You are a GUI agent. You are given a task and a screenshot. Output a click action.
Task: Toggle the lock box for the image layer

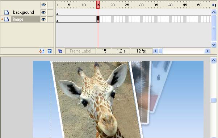pos(50,19)
